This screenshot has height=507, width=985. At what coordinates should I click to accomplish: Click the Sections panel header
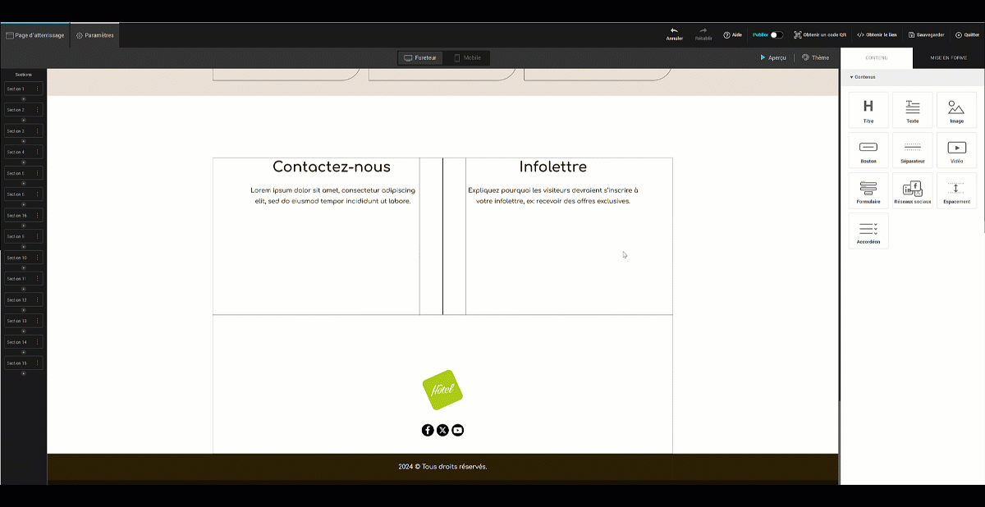[x=23, y=75]
